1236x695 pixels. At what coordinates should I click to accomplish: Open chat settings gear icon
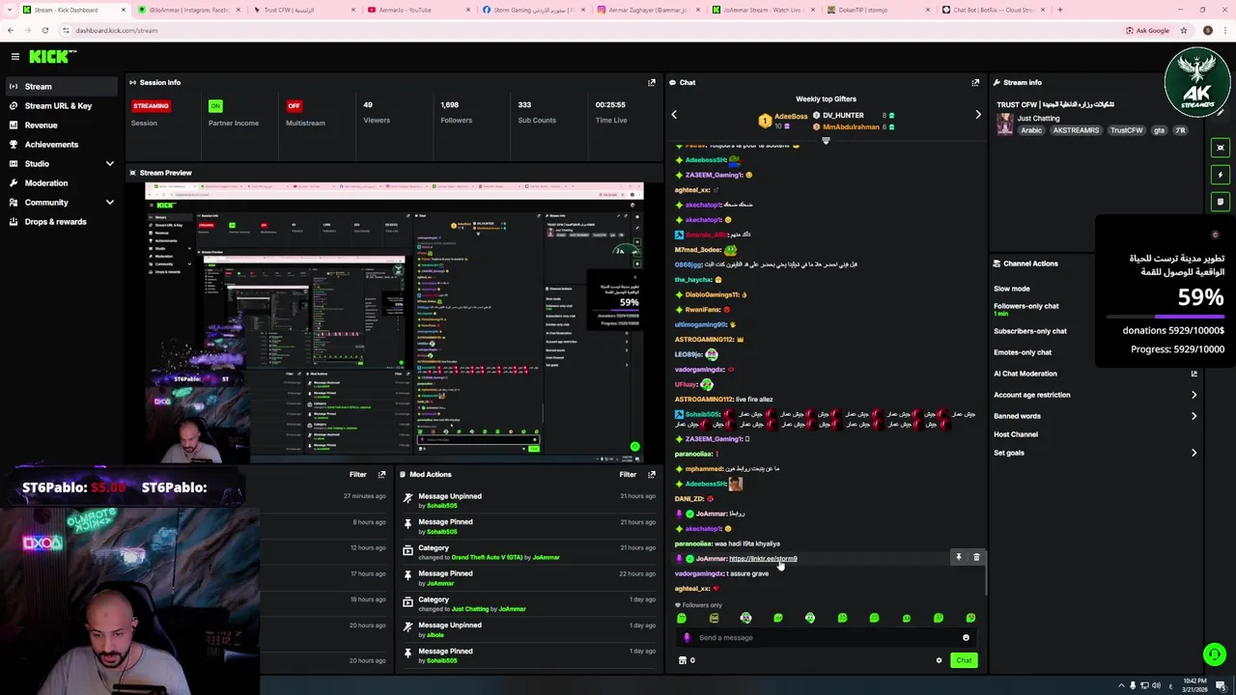tap(939, 660)
